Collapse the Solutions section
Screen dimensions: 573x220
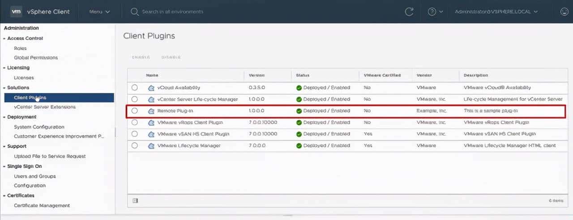click(x=4, y=88)
